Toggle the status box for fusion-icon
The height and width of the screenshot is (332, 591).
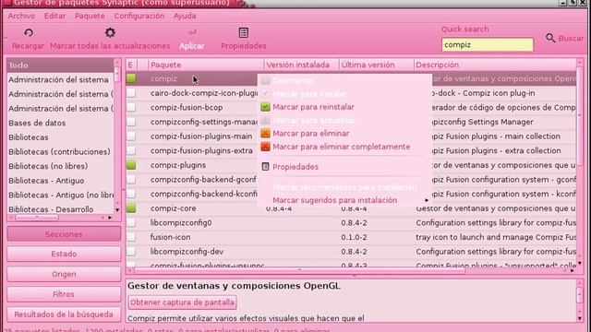(131, 237)
